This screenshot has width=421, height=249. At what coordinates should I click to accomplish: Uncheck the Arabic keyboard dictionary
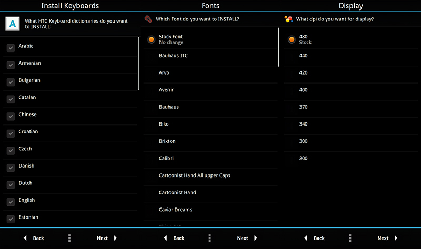(10, 48)
